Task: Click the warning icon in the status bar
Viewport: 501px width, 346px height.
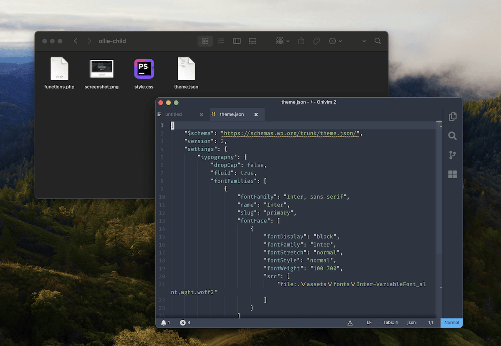Action: click(x=350, y=322)
